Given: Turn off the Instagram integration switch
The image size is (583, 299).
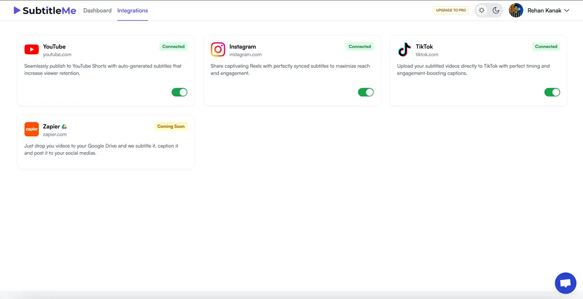Looking at the screenshot, I should pos(366,92).
